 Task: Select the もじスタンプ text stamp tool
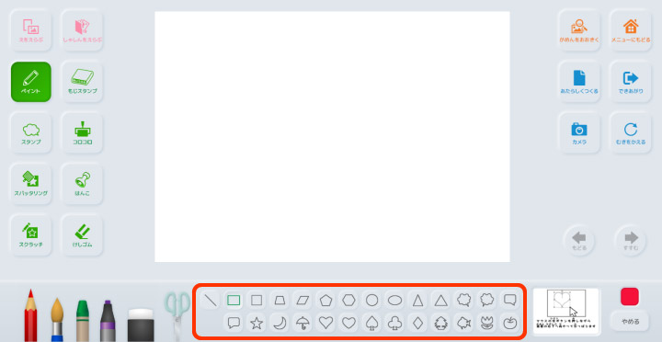(82, 82)
